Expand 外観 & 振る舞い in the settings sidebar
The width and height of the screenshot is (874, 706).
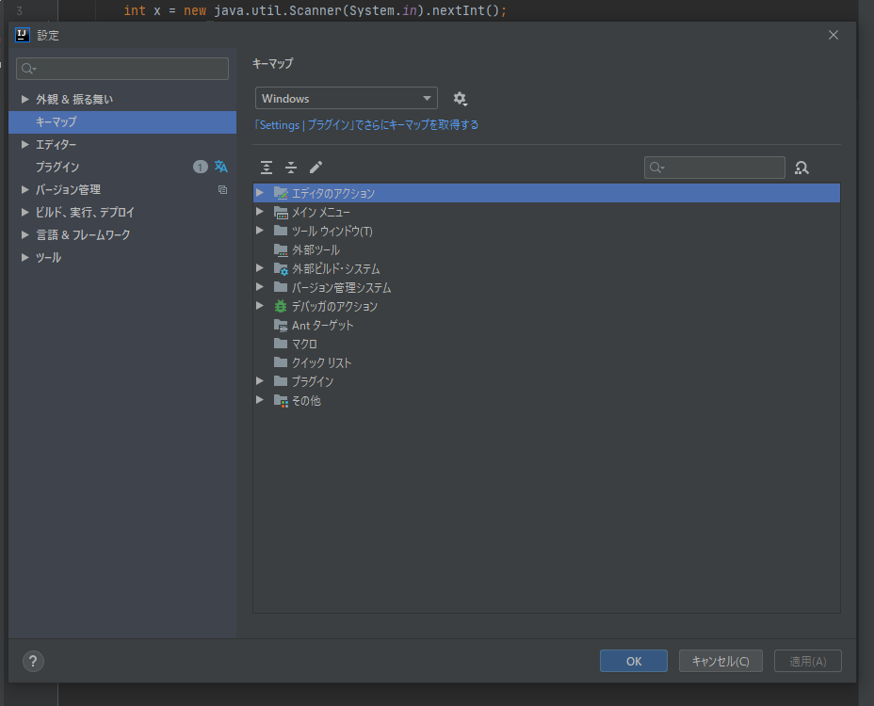pos(25,99)
